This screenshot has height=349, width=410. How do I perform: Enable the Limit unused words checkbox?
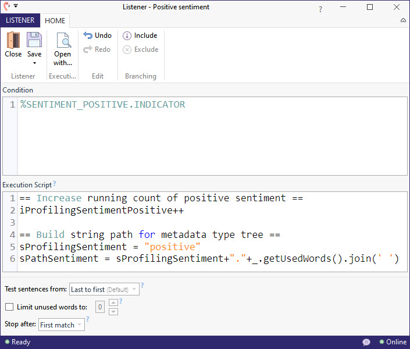(x=9, y=307)
